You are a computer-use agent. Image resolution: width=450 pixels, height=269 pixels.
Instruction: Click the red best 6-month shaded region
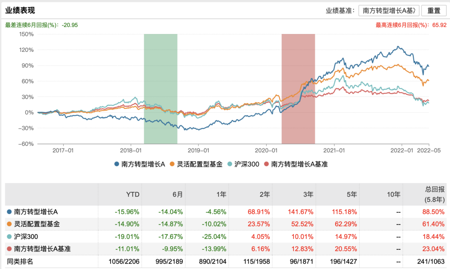(x=298, y=89)
